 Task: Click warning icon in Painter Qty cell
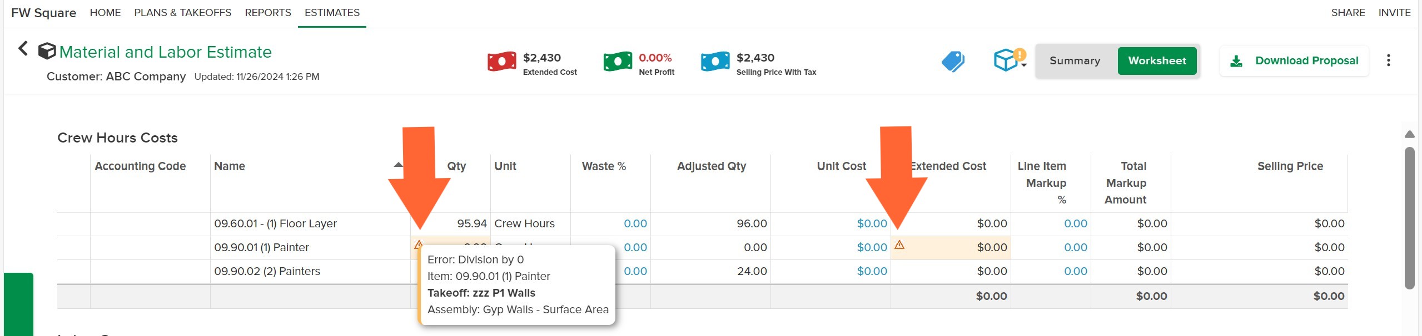(x=418, y=244)
